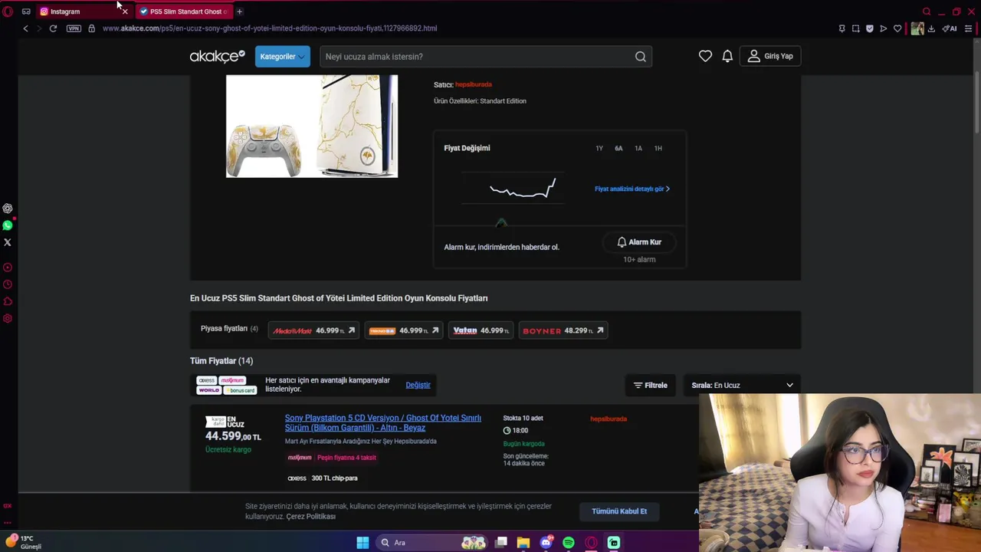Screen dimensions: 981x552
Task: Click the Değiştir campaign link
Action: pos(418,385)
